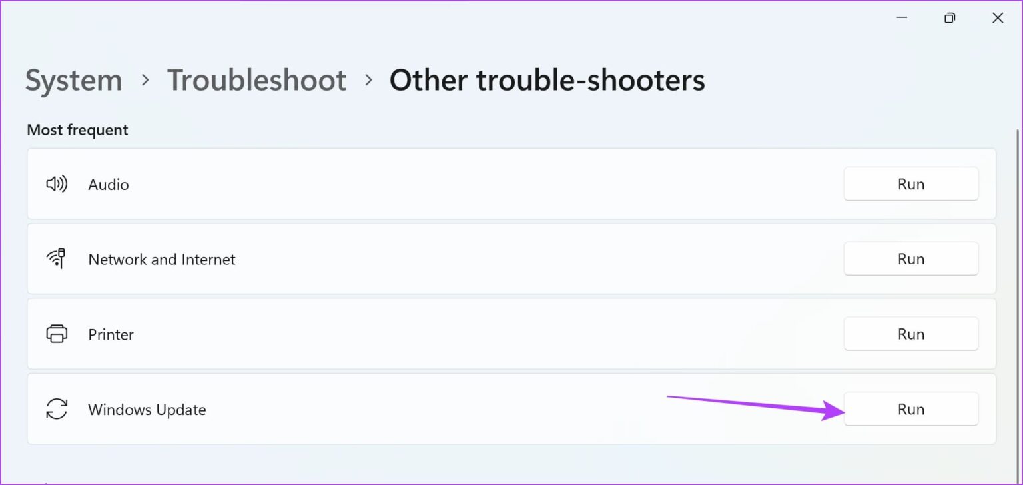
Task: Go back to System in breadcrumb
Action: pyautogui.click(x=74, y=81)
